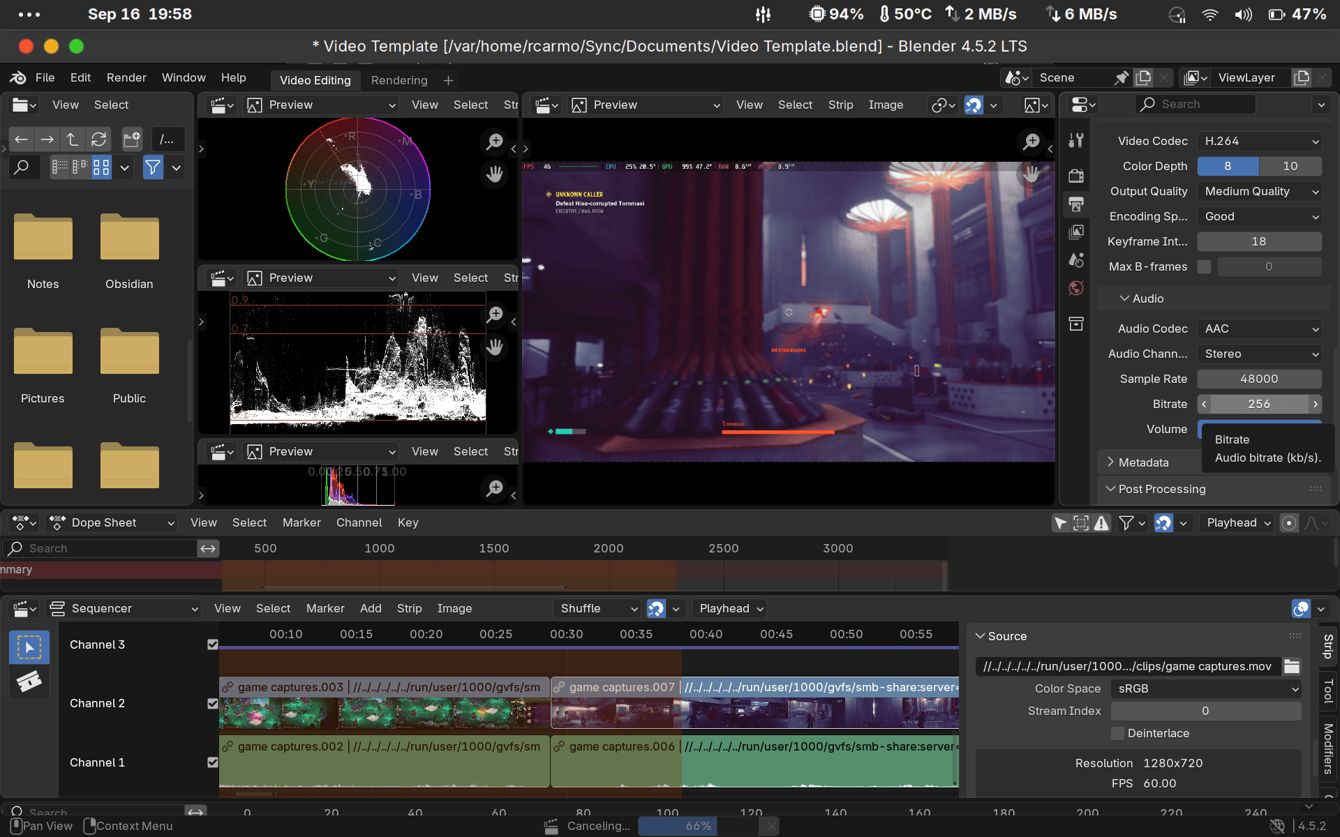Toggle Channel 3 checkbox
1340x837 pixels.
coord(213,644)
